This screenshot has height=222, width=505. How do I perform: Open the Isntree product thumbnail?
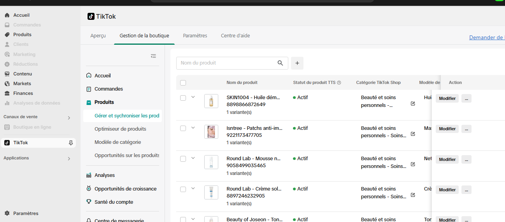[211, 131]
